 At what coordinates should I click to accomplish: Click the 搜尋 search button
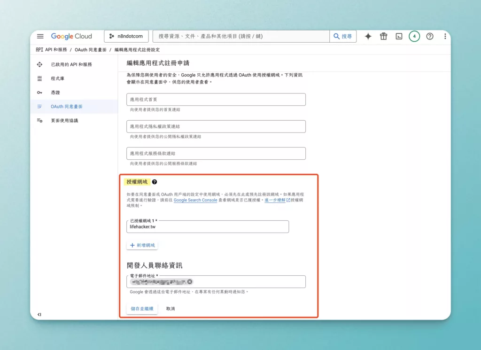343,36
